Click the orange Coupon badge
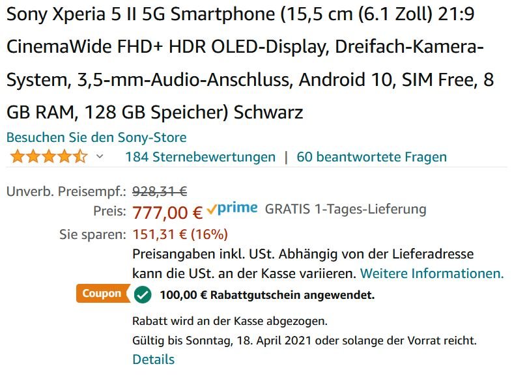The height and width of the screenshot is (377, 512). click(x=103, y=293)
